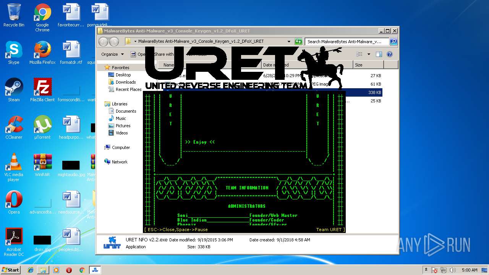The width and height of the screenshot is (489, 275).
Task: Launch WinRAR desktop shortcut
Action: click(42, 165)
